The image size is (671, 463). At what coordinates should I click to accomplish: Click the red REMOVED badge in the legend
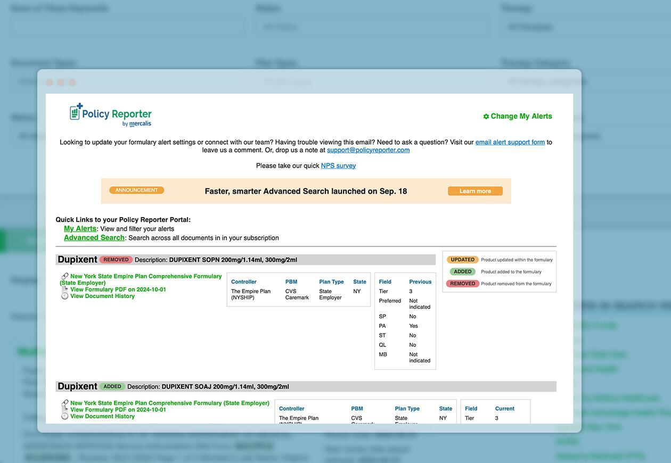coord(462,284)
